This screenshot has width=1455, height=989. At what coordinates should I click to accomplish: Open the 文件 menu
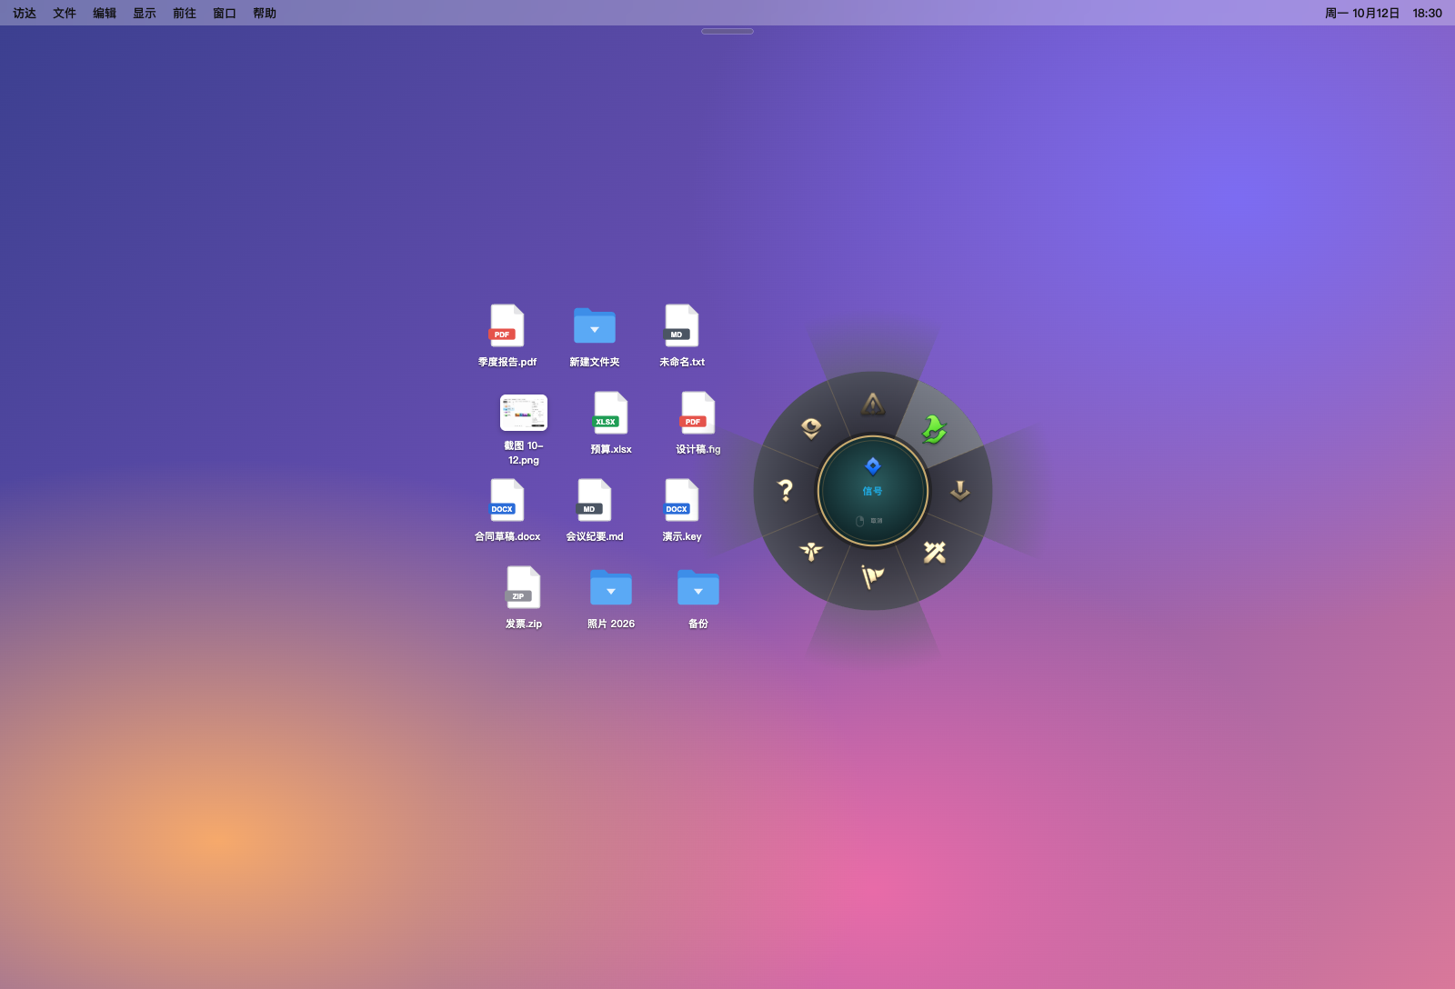[x=65, y=13]
